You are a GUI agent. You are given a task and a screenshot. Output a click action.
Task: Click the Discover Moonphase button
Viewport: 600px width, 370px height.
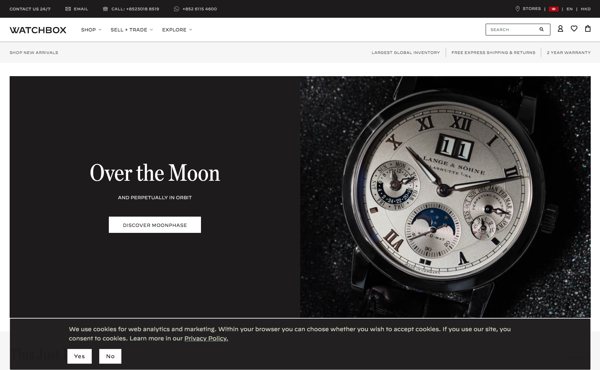[x=155, y=225]
